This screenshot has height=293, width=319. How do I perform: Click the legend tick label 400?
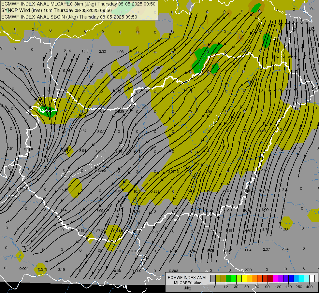pyautogui.click(x=309, y=287)
